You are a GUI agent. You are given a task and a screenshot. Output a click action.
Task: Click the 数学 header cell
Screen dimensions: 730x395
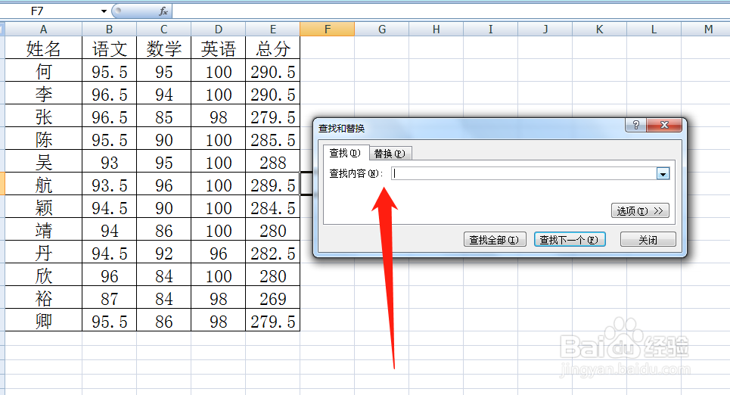[164, 48]
